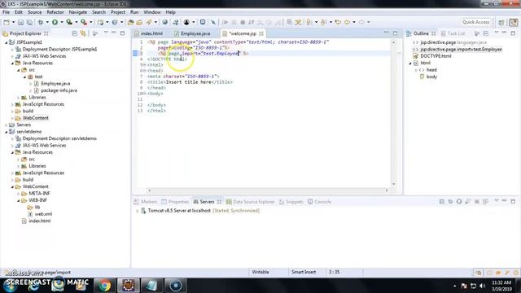The image size is (521, 293).
Task: Open the Debug button dropdown arrow
Action: tap(47, 22)
